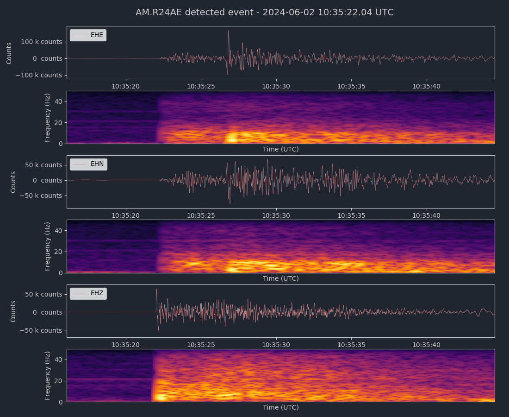Click the '20' frequency tick on EHN spectrogram
Screen dimensions: 509x417
click(x=58, y=252)
